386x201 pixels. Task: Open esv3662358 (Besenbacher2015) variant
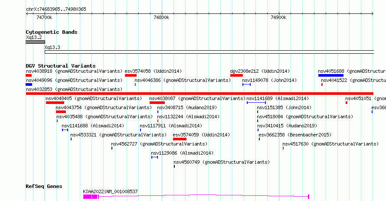(295, 135)
